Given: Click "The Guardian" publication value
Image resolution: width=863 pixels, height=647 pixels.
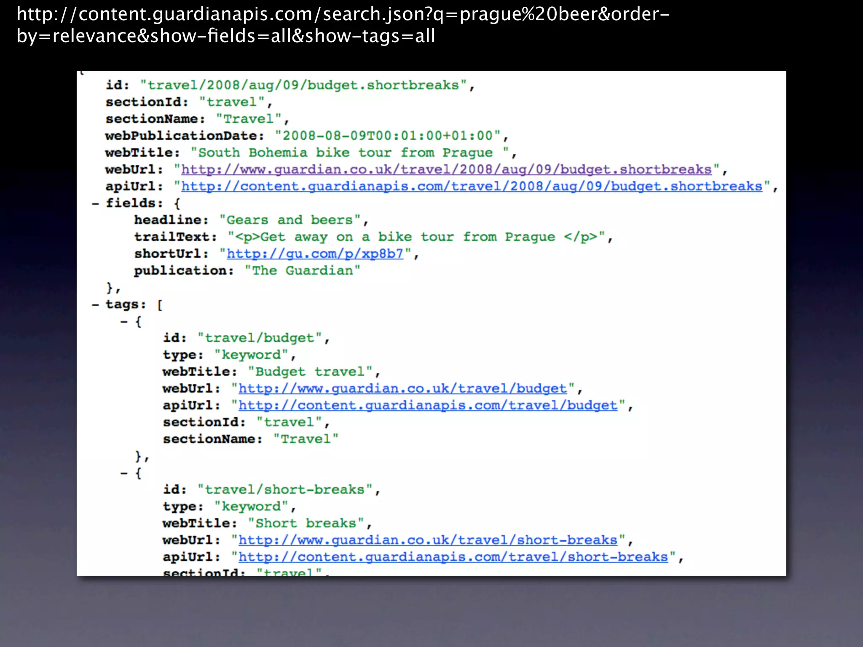Looking at the screenshot, I should click(x=303, y=271).
